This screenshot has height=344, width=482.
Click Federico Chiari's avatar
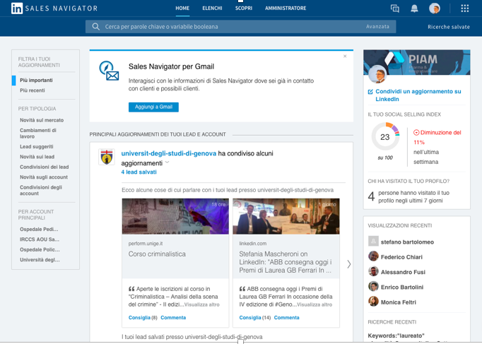[x=373, y=256]
